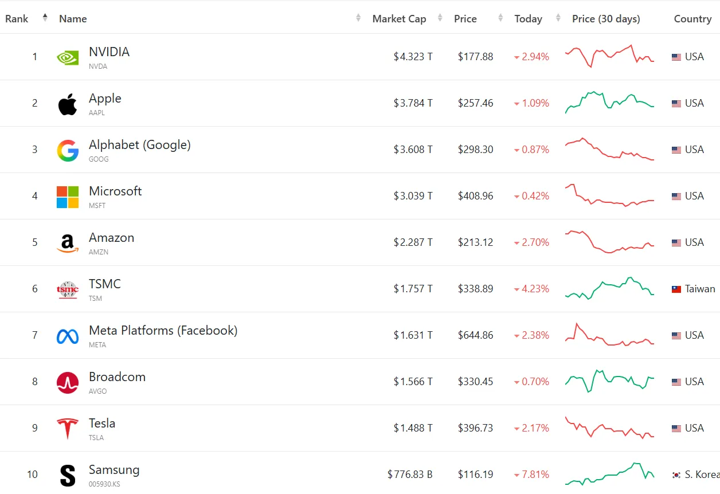Click Samsung today change 7.81%

(531, 475)
